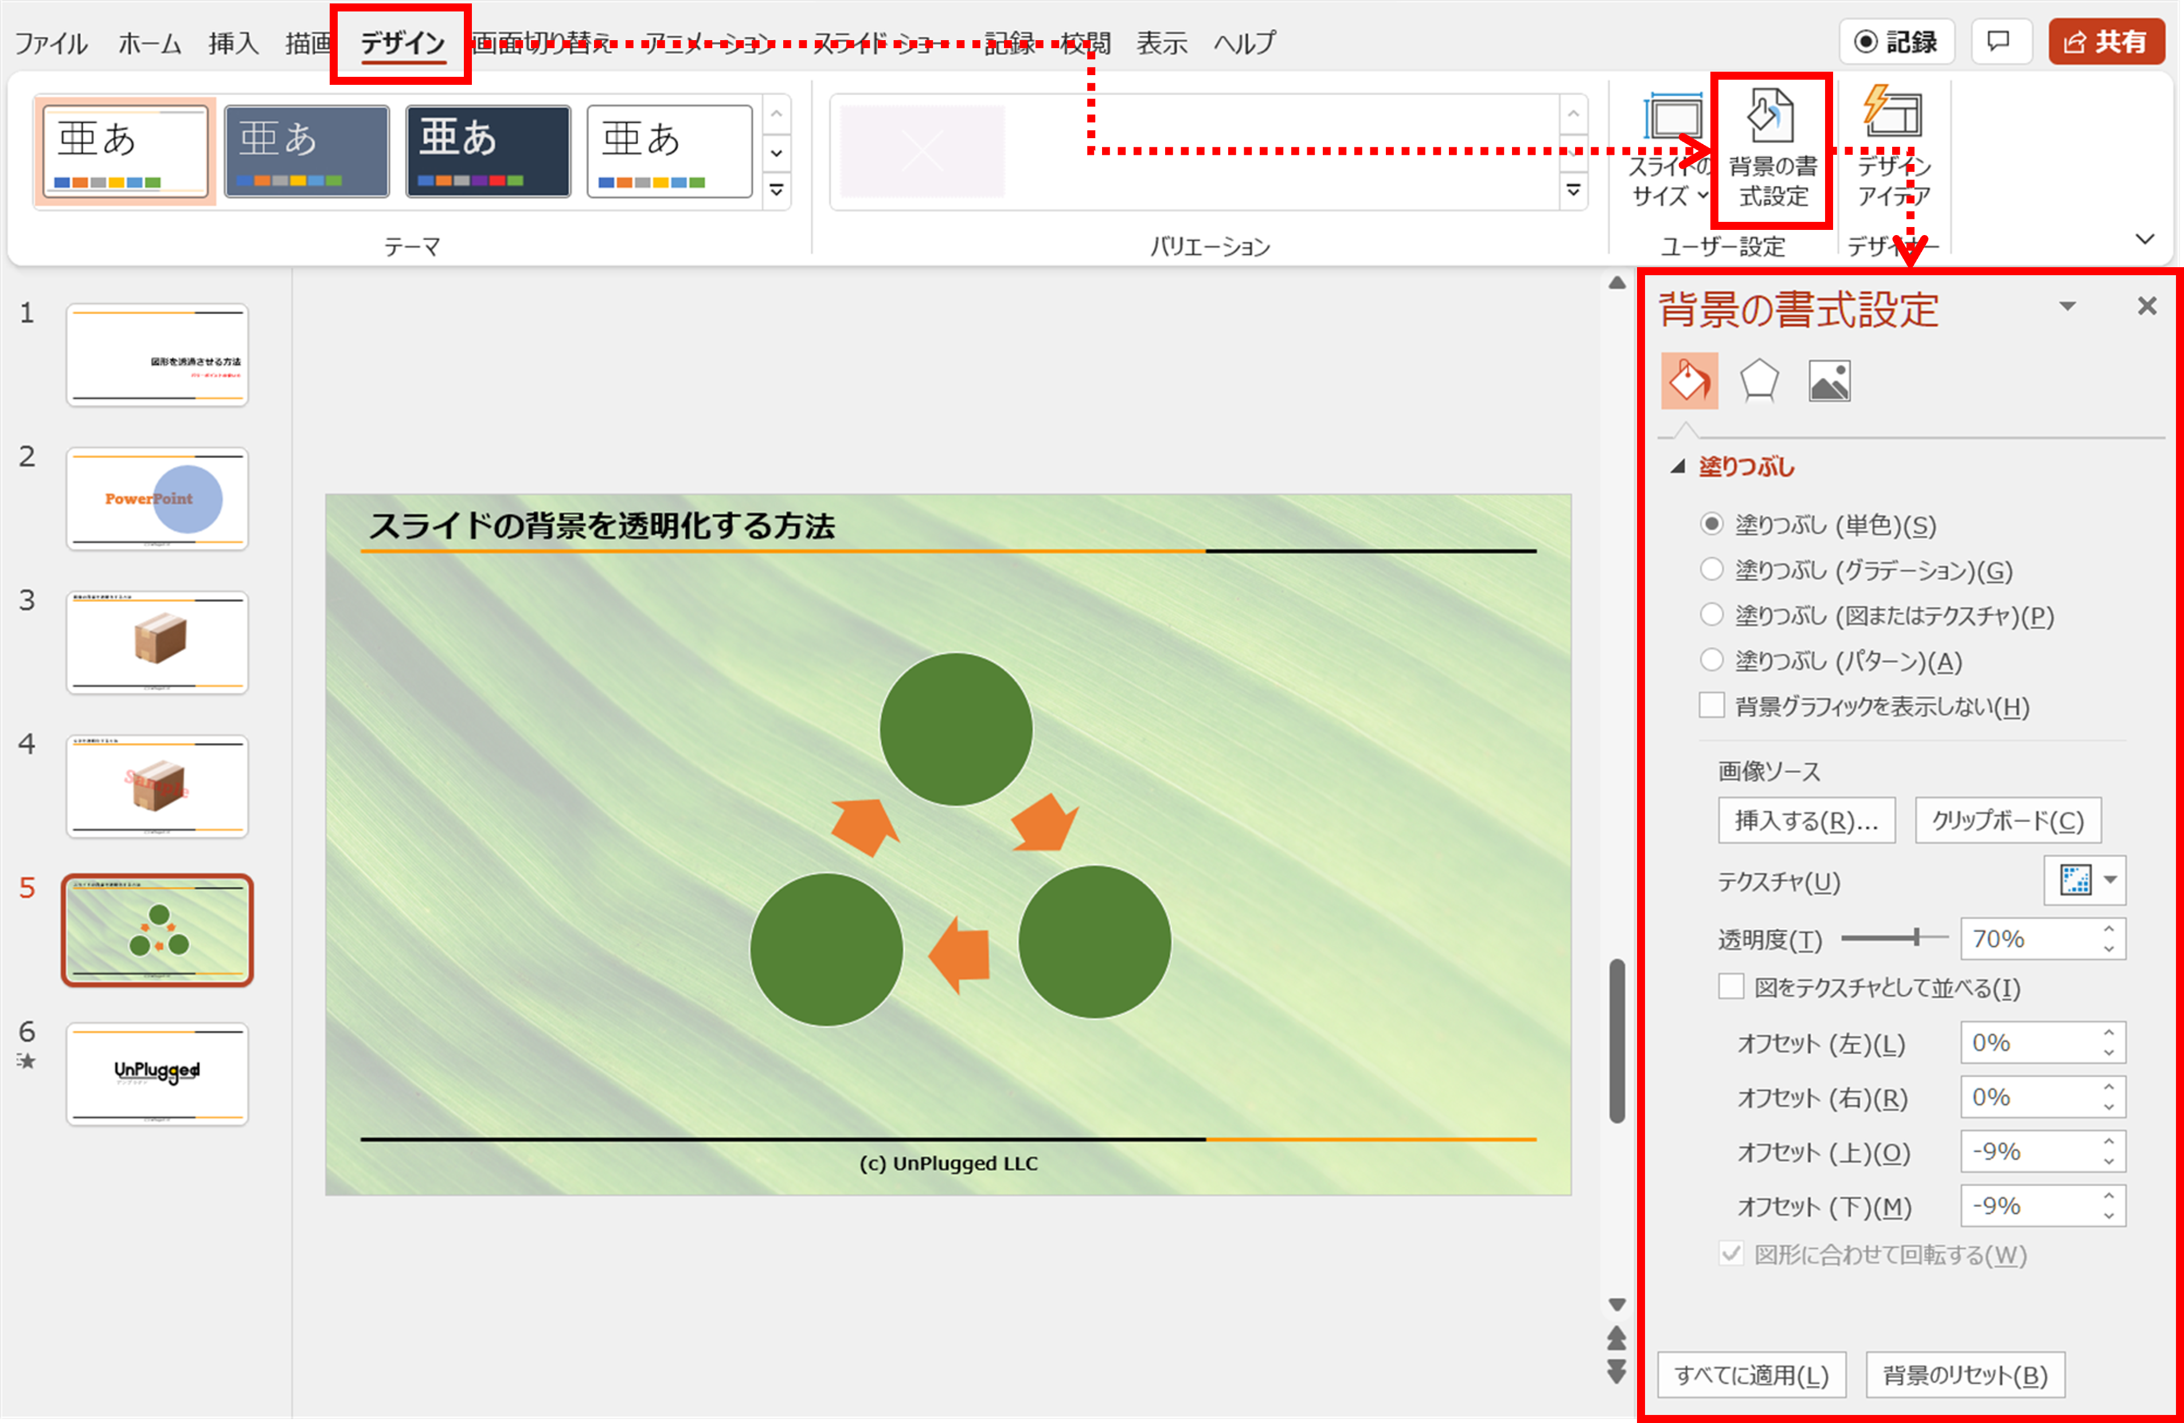Open the Picture tab icon in pane
The image size is (2184, 1423).
[x=1828, y=381]
